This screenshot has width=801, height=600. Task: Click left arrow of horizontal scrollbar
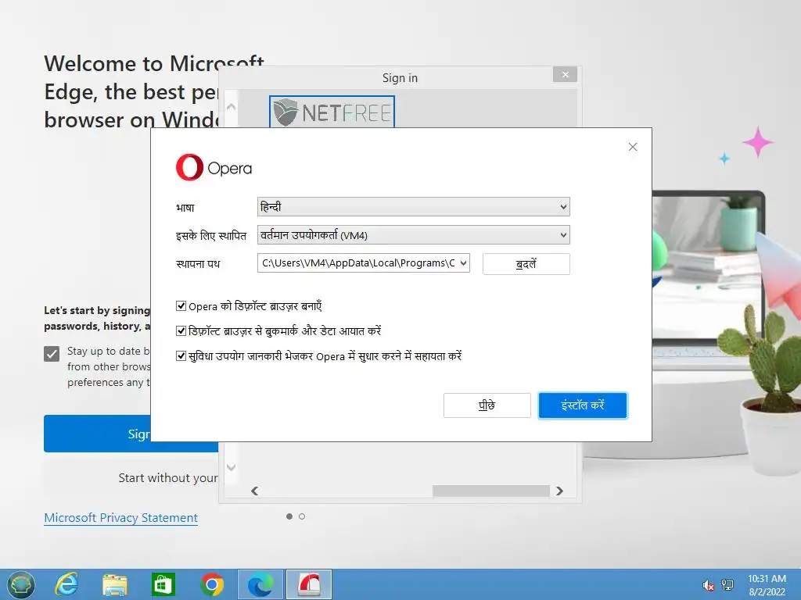pos(254,491)
